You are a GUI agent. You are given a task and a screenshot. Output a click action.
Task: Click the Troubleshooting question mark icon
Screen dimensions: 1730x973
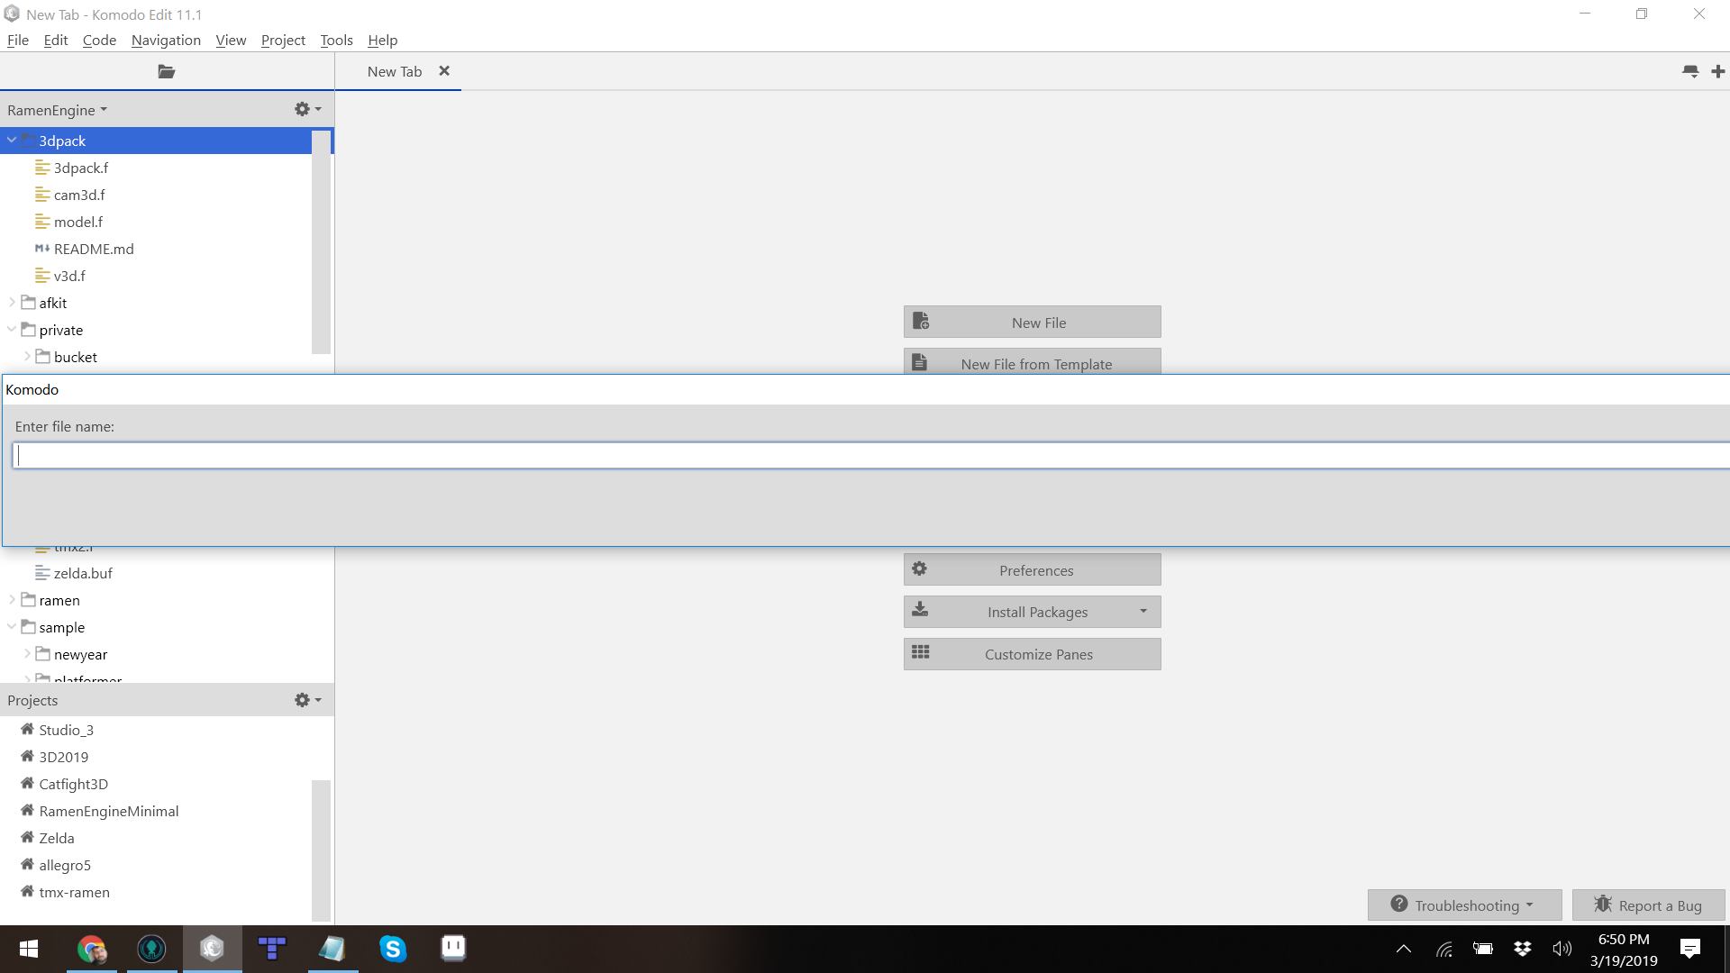click(x=1399, y=904)
